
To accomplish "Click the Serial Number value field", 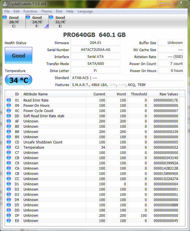I will [95, 50].
